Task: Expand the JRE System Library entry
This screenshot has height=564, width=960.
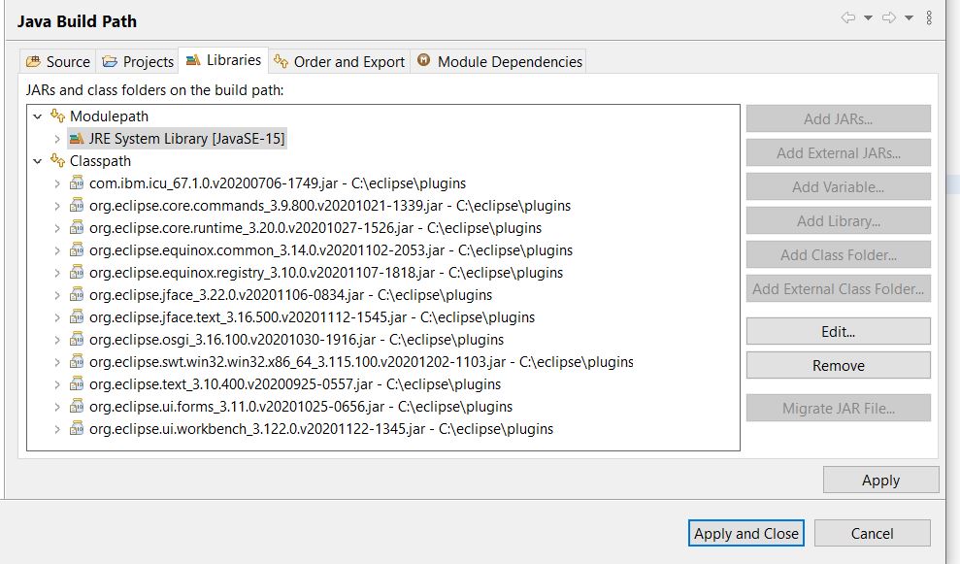Action: coord(57,139)
